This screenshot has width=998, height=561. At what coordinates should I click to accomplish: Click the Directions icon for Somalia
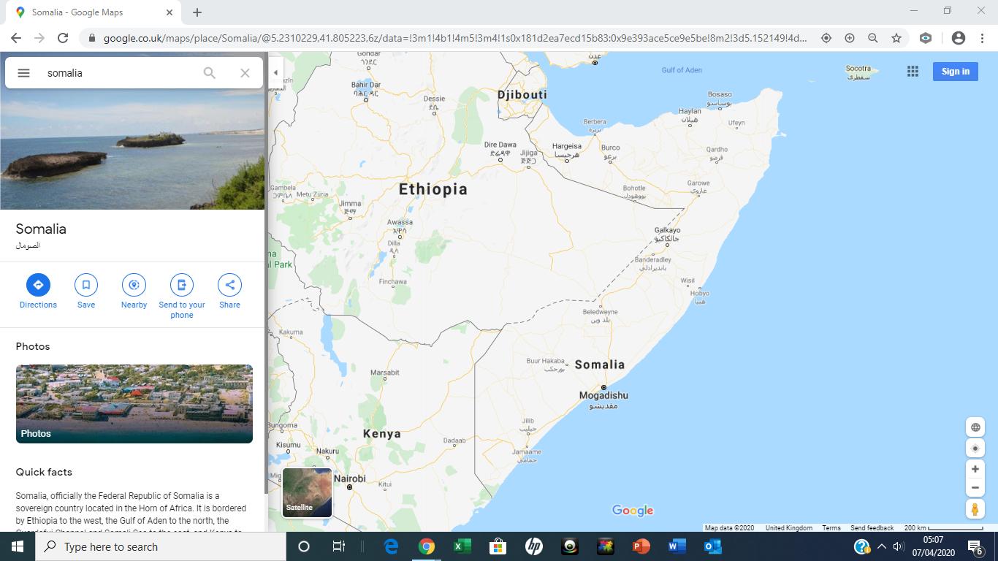click(38, 285)
